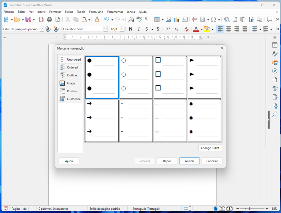Click the New document icon

[x=6, y=19]
